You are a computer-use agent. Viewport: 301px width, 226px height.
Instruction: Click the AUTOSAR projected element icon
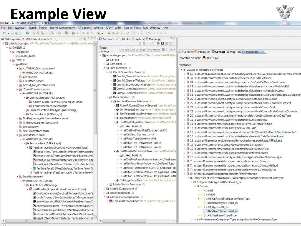click(204, 58)
